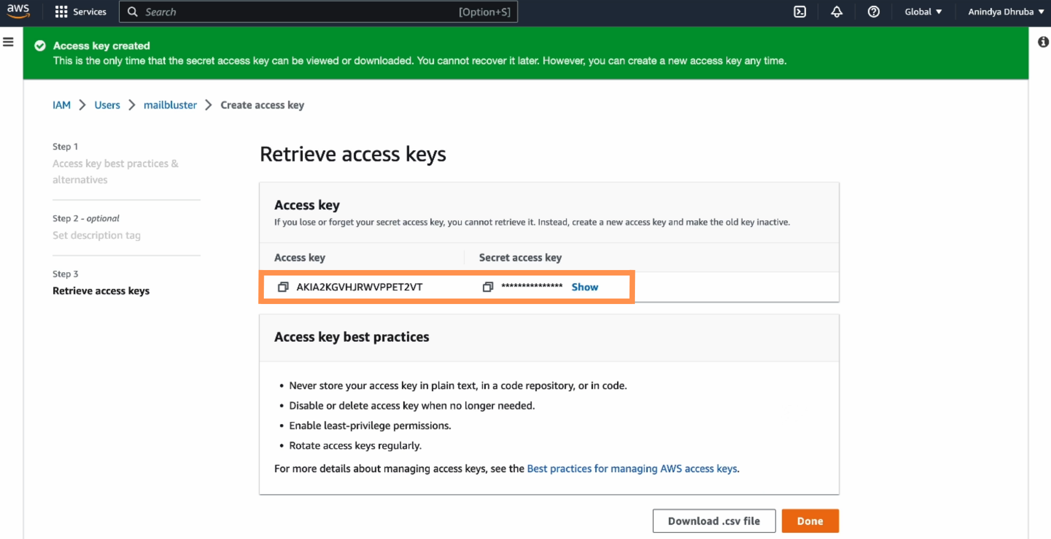The image size is (1051, 539).
Task: Launch AWS CloudShell from the top bar
Action: point(800,12)
